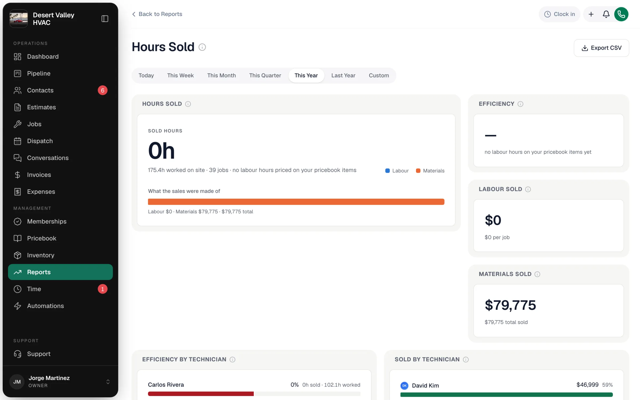
Task: Open Memberships under Management
Action: [60, 221]
